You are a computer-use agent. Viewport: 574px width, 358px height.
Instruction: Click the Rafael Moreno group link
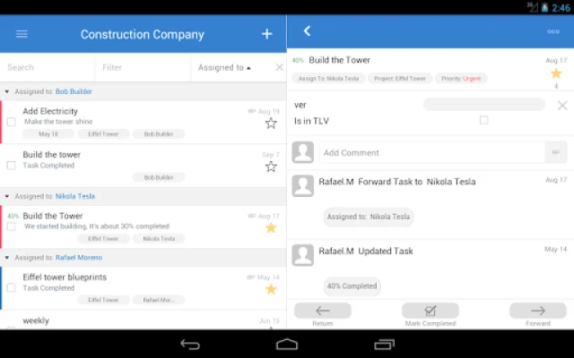tap(79, 258)
